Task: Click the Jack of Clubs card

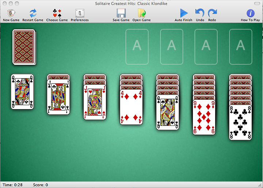Action: pyautogui.click(x=58, y=97)
